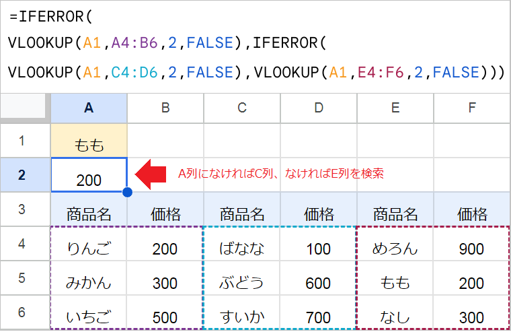Click the もも cell in column E

[395, 278]
